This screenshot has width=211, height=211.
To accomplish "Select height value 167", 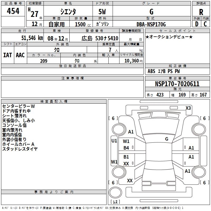I will coord(203,95).
